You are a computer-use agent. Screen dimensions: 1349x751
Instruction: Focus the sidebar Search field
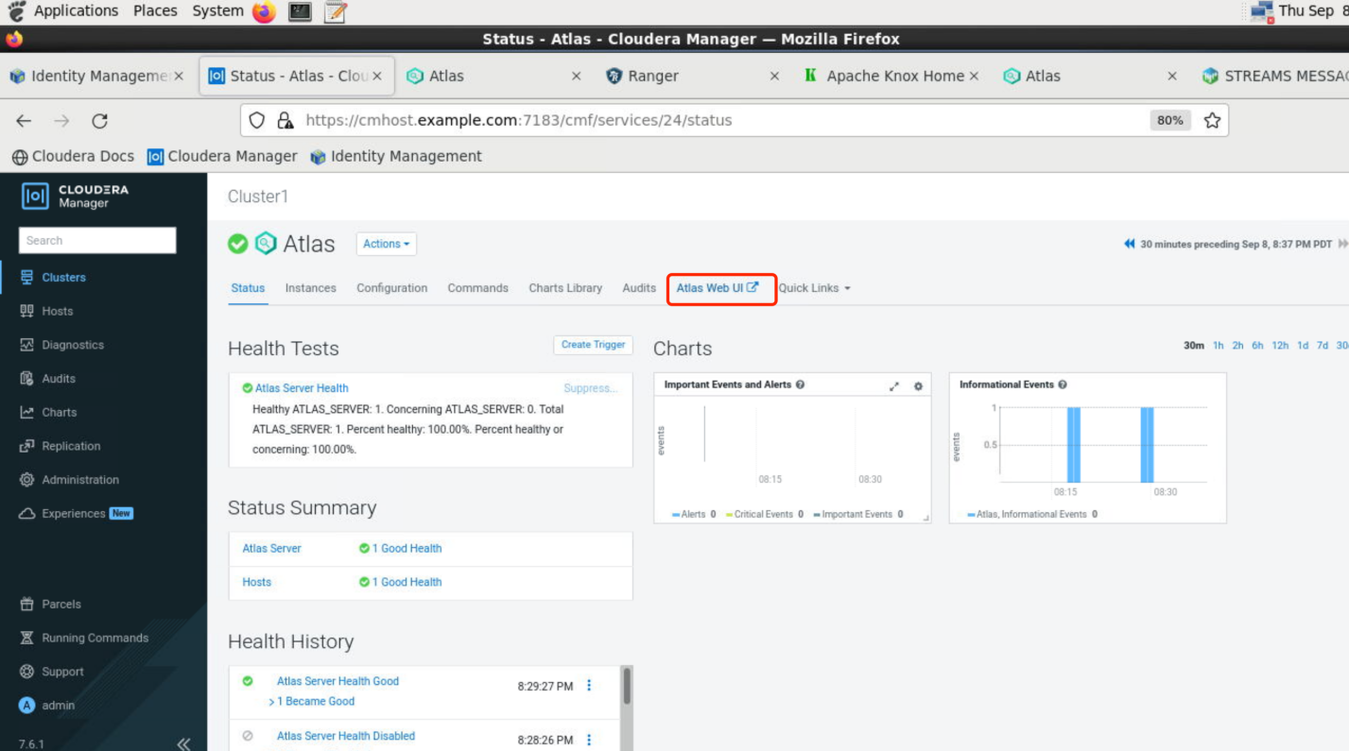pos(97,240)
